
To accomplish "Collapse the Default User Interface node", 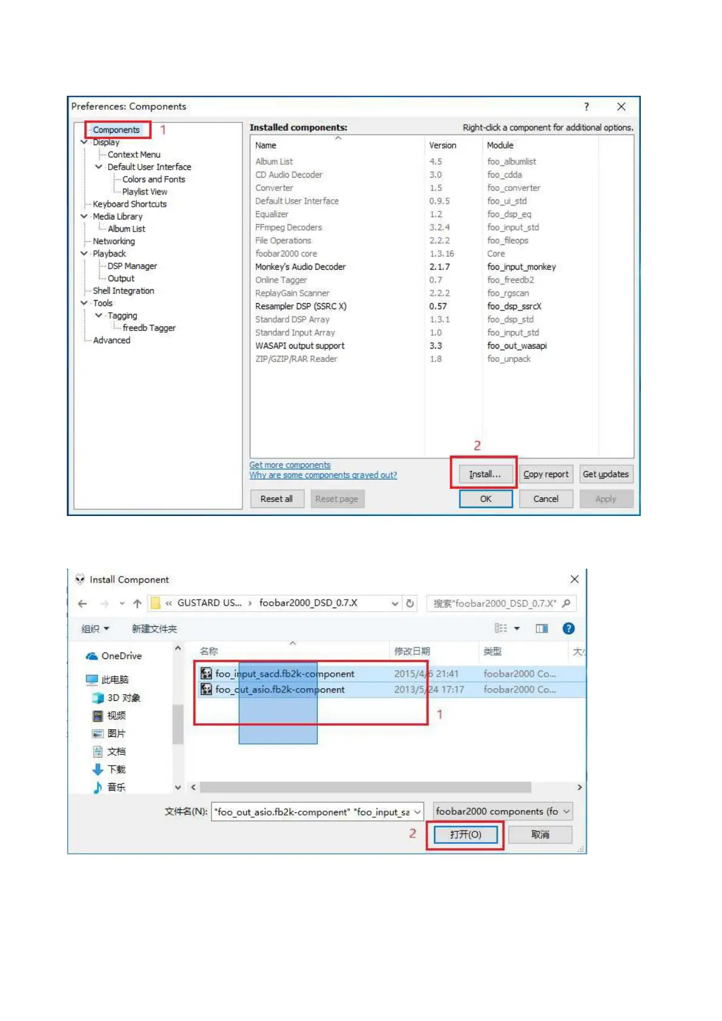I will pos(98,167).
